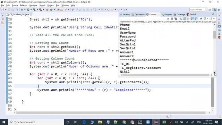Image resolution: width=222 pixels, height=125 pixels.
Task: Open the Coverage button dropdown arrow
Action: 37,10
